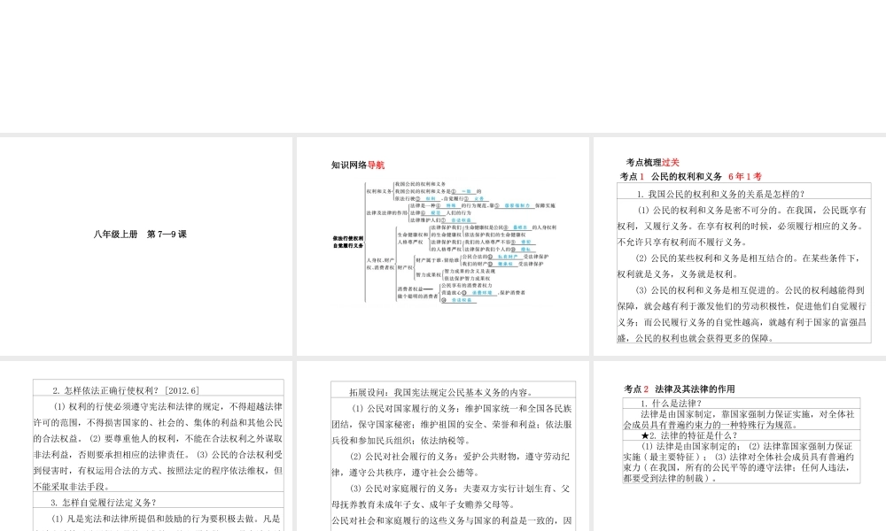Viewport: 886px width, 531px height.
Task: Click the '知识网络导航' heading
Action: click(358, 165)
